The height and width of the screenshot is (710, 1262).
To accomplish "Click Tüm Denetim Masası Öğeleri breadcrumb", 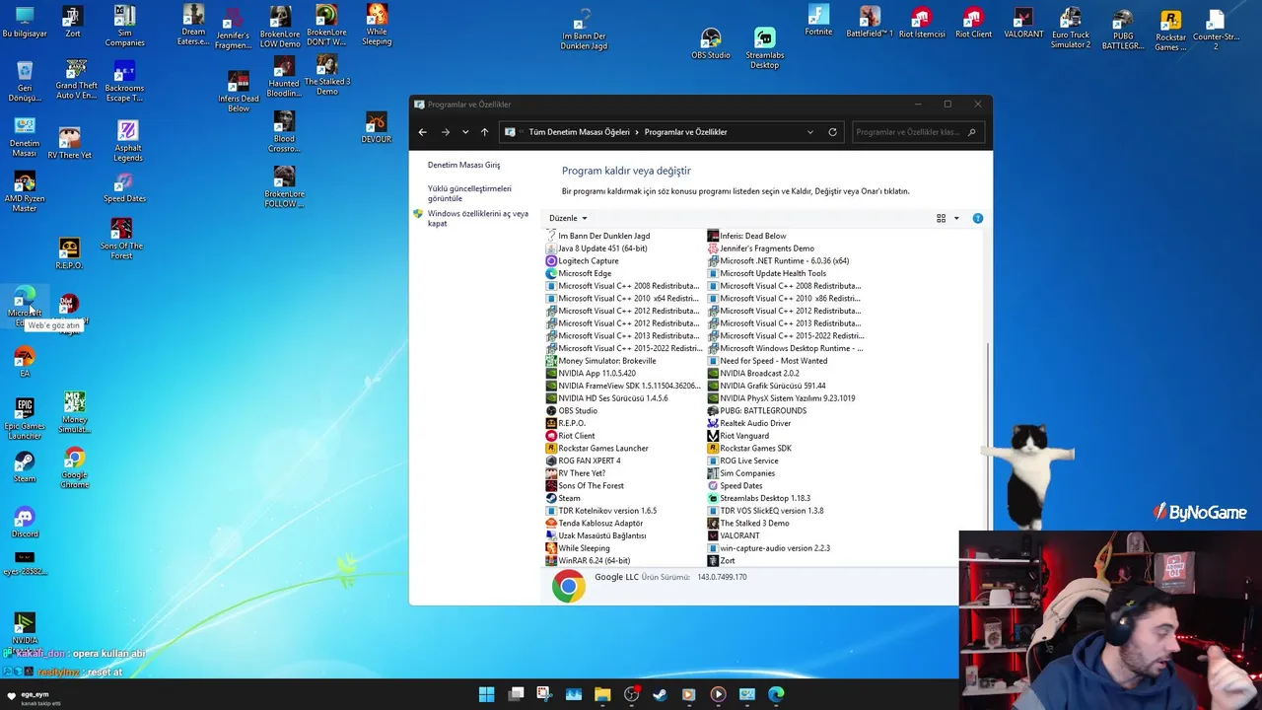I will coord(579,132).
